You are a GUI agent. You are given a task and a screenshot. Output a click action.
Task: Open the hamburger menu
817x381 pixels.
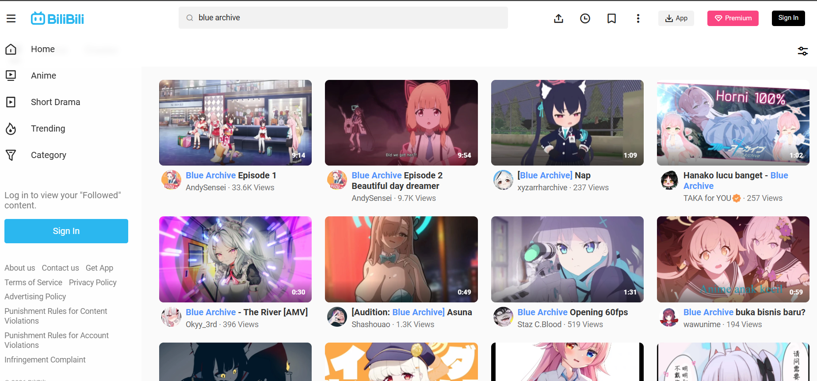pos(11,18)
